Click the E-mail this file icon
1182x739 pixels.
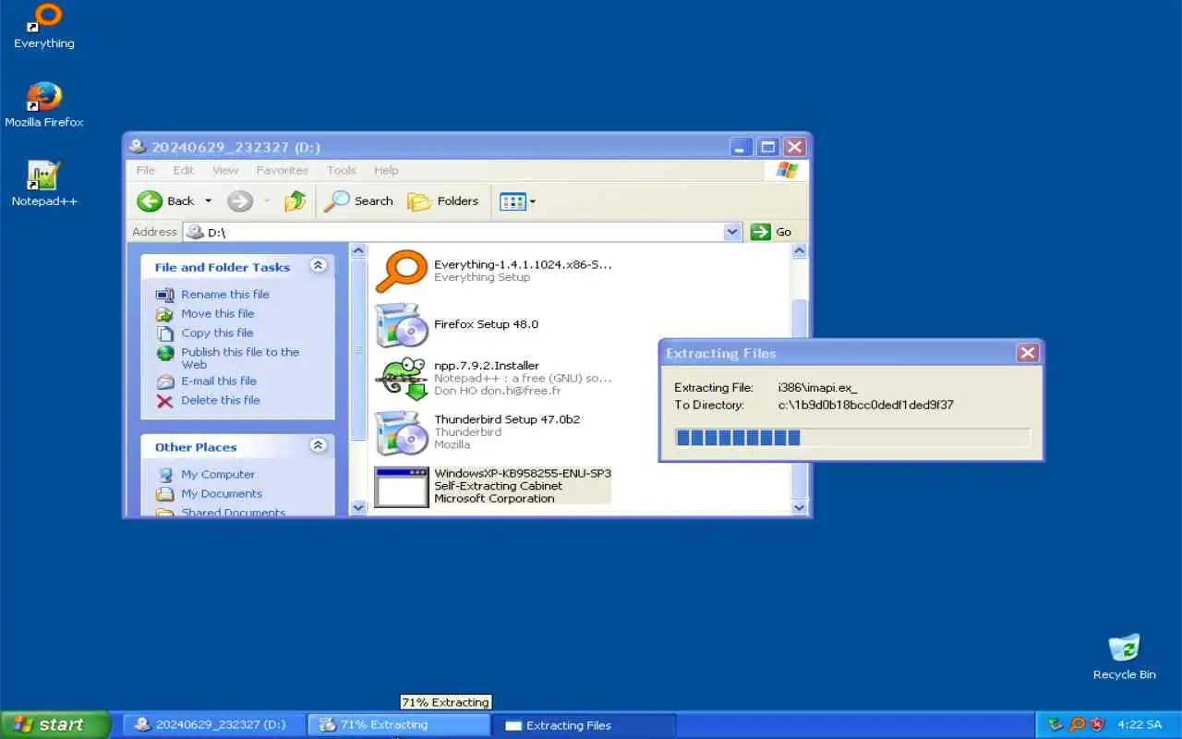pyautogui.click(x=165, y=382)
